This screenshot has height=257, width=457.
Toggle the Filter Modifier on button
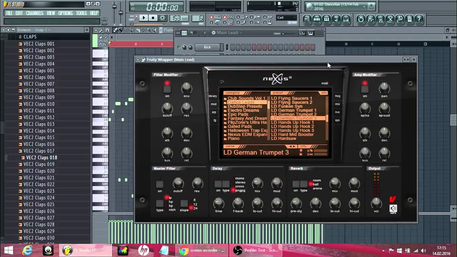tap(167, 89)
